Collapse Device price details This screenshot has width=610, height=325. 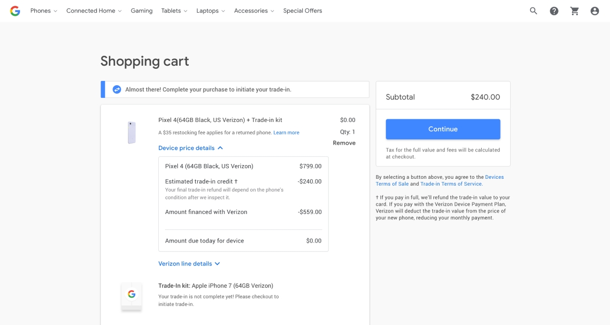[x=190, y=148]
